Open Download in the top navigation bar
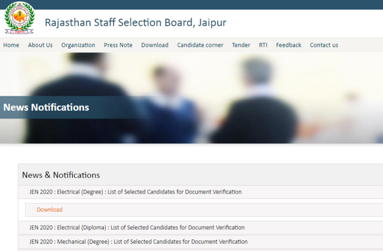 [x=155, y=45]
